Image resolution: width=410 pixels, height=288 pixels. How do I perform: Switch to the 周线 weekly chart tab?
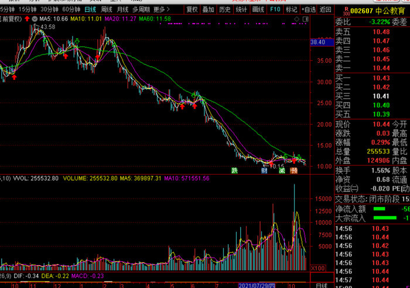106,9
